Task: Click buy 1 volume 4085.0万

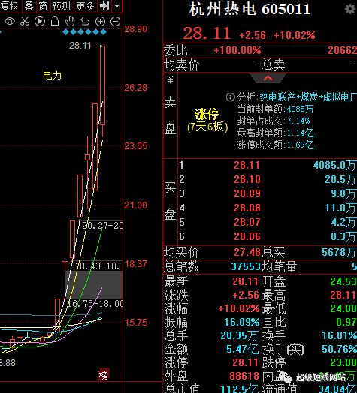Action: click(334, 166)
